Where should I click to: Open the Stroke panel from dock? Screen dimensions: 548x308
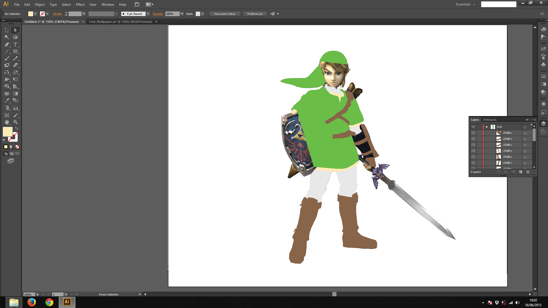point(543,76)
